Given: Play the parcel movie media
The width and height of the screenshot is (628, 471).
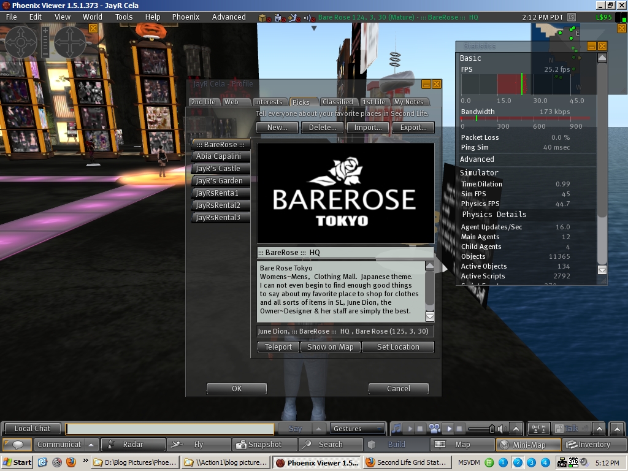Looking at the screenshot, I should (x=450, y=429).
